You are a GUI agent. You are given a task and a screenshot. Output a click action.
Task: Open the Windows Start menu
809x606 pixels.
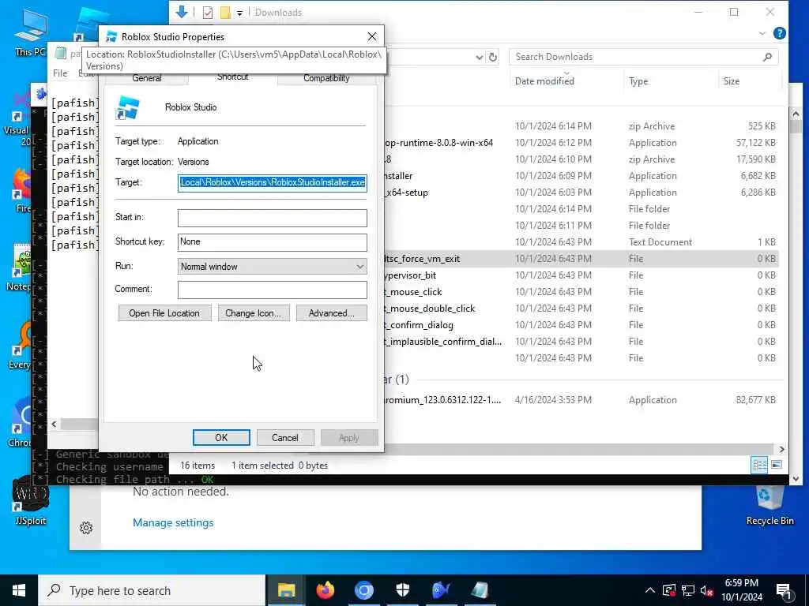click(19, 590)
